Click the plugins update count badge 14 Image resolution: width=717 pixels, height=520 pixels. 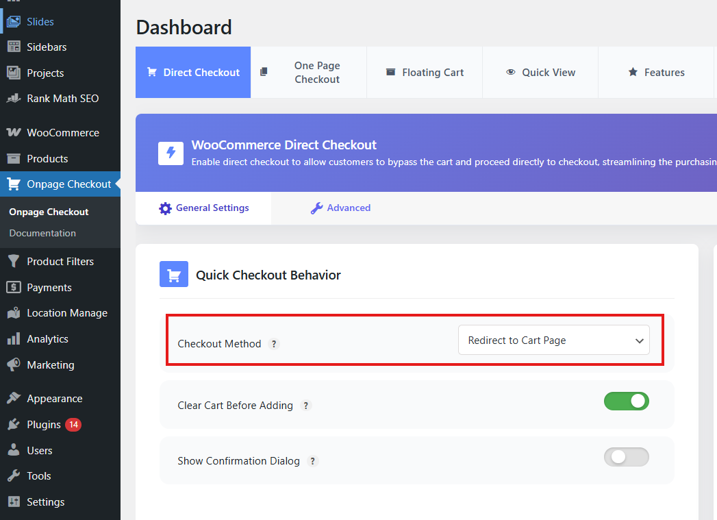pyautogui.click(x=73, y=424)
